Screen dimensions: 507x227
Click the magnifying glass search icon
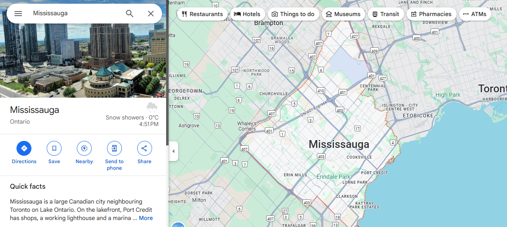(x=130, y=14)
